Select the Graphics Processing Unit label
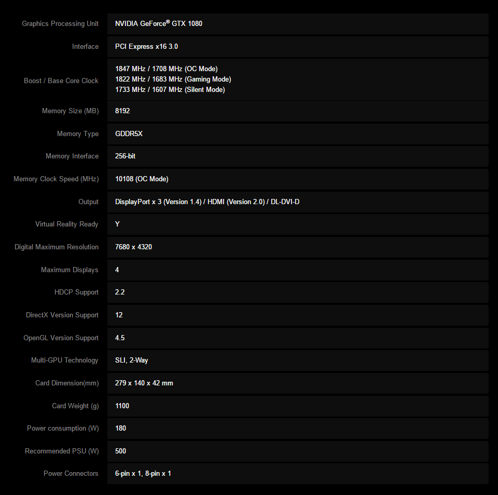 [60, 24]
